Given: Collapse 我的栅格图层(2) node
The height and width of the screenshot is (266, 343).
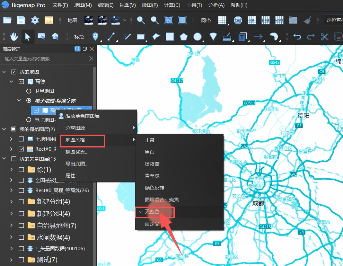Looking at the screenshot, I should click(x=4, y=129).
